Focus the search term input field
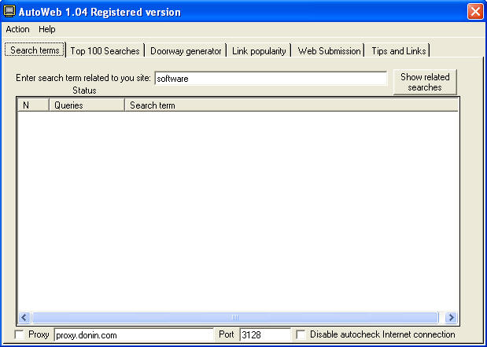The height and width of the screenshot is (347, 487). pyautogui.click(x=271, y=79)
